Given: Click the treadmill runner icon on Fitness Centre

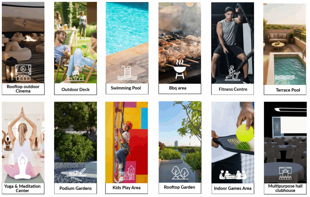Looking at the screenshot, I should pyautogui.click(x=233, y=73).
